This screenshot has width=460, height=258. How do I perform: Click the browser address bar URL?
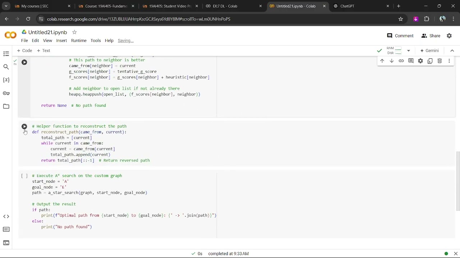139,19
